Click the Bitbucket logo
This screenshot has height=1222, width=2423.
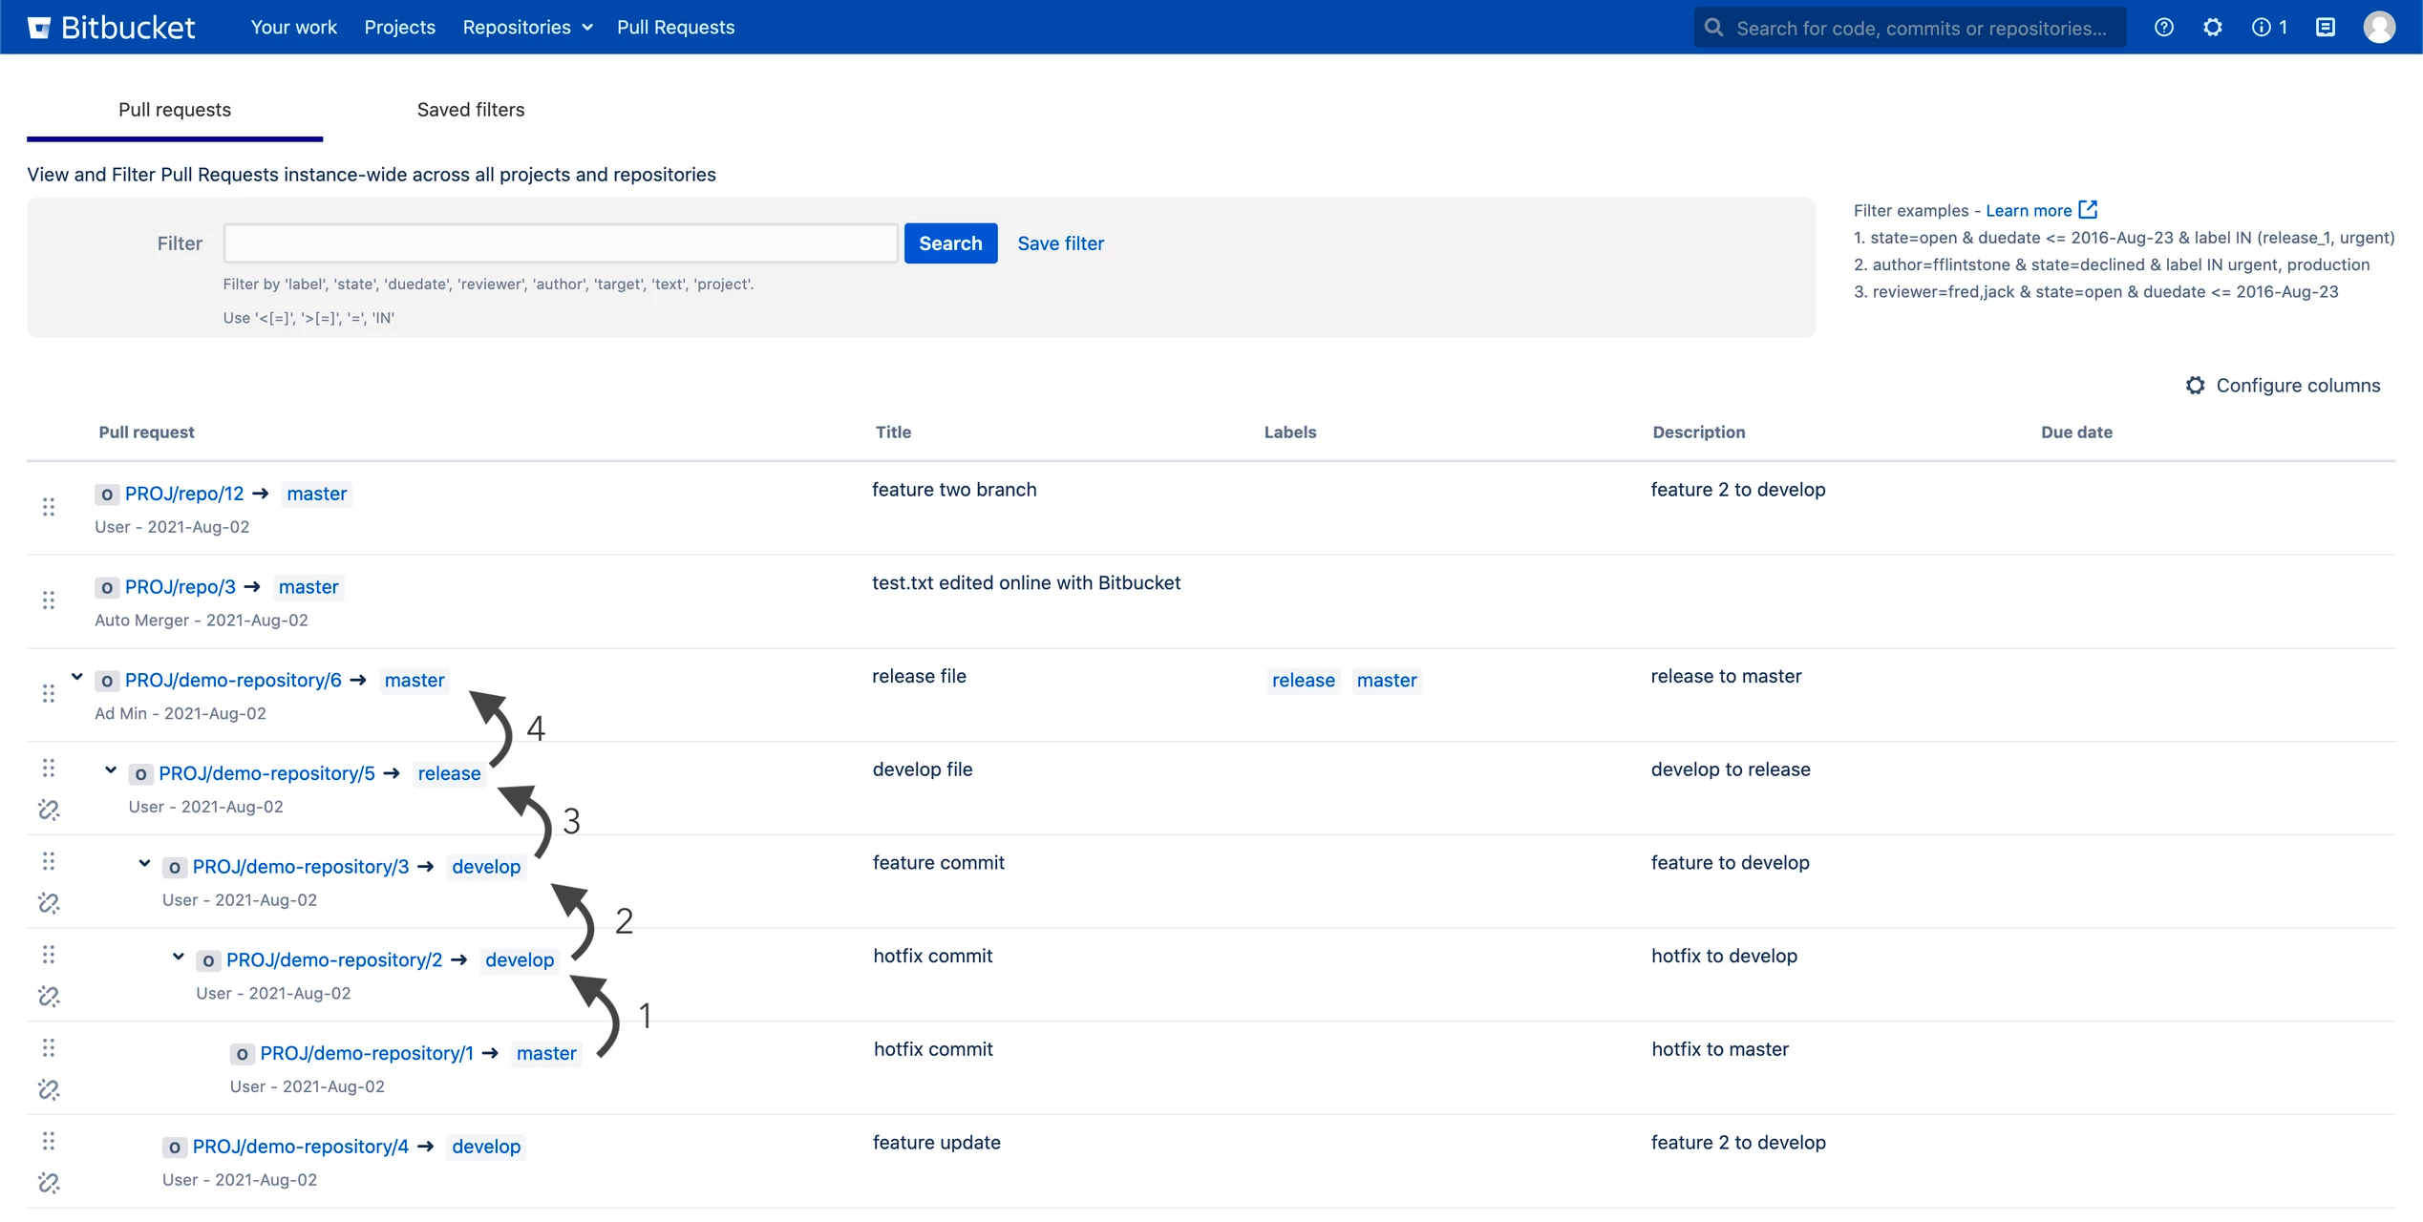tap(112, 27)
